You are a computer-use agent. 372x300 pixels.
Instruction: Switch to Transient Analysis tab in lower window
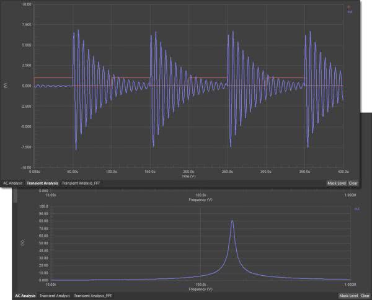55,296
